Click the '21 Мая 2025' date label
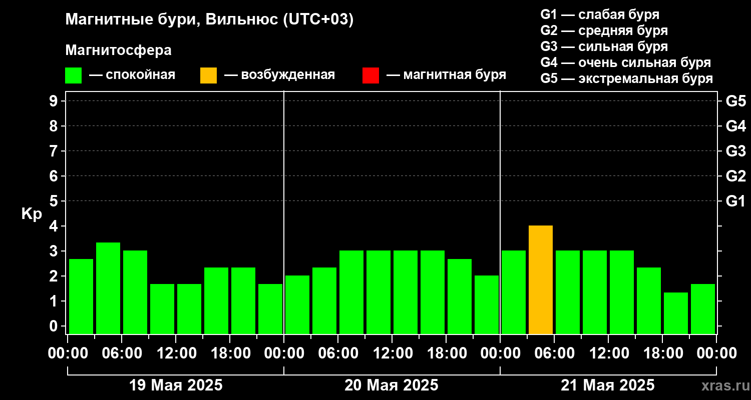 pyautogui.click(x=608, y=385)
